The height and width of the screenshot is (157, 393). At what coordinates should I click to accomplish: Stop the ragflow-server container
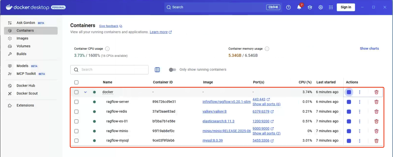click(x=349, y=102)
